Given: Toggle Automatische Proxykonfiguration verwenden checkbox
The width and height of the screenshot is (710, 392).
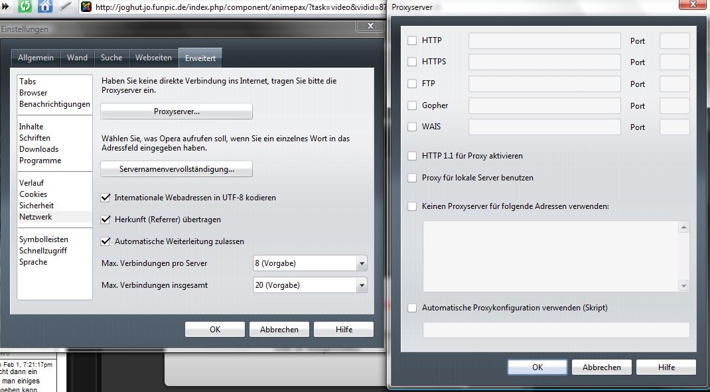Looking at the screenshot, I should tap(412, 308).
